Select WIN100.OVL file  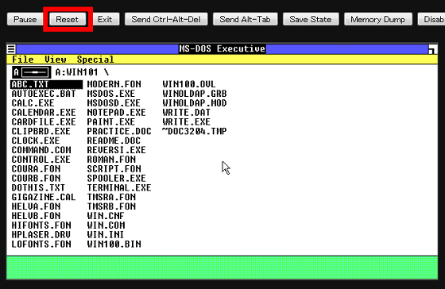point(189,84)
